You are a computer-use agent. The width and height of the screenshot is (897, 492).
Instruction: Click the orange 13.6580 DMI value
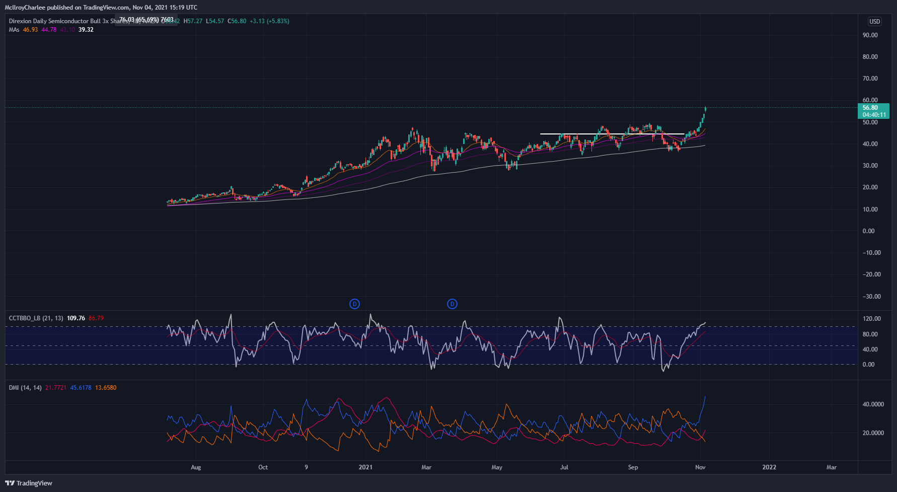pos(106,388)
